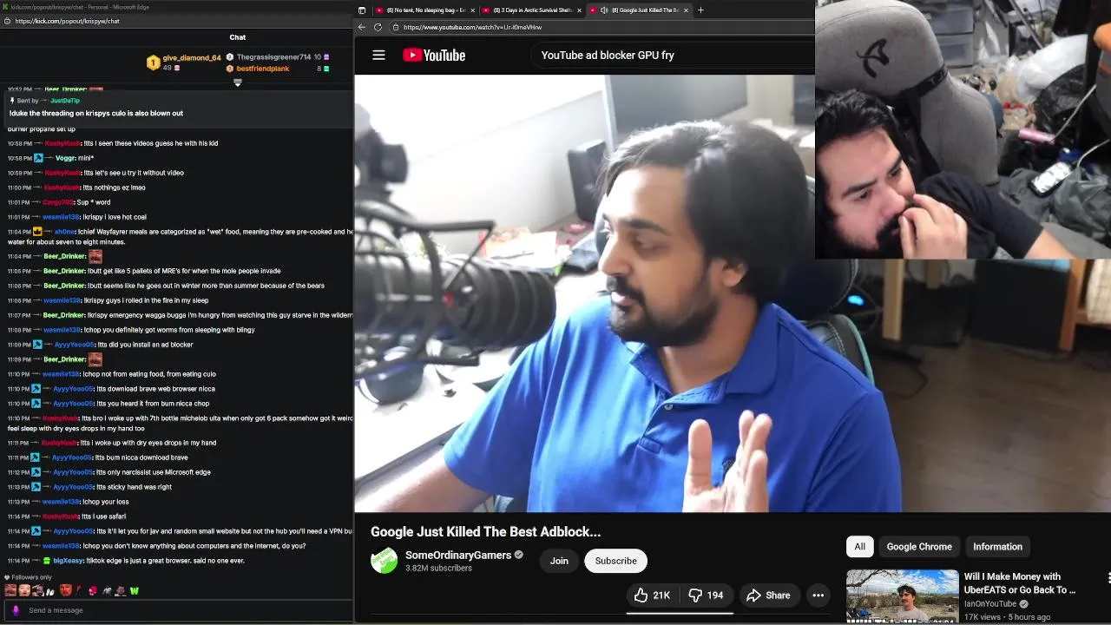Viewport: 1111px width, 625px height.
Task: Click Voggr's blue badge in chat
Action: 37,158
